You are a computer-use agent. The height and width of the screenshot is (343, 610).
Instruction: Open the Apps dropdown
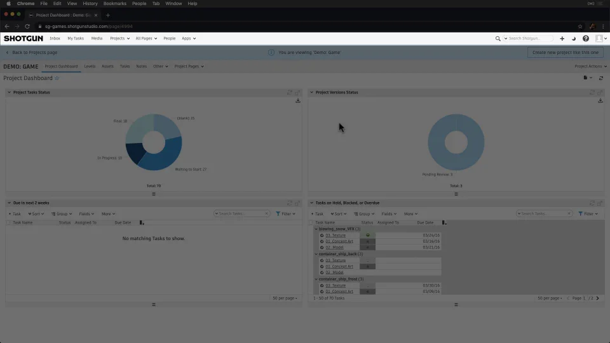pyautogui.click(x=189, y=39)
